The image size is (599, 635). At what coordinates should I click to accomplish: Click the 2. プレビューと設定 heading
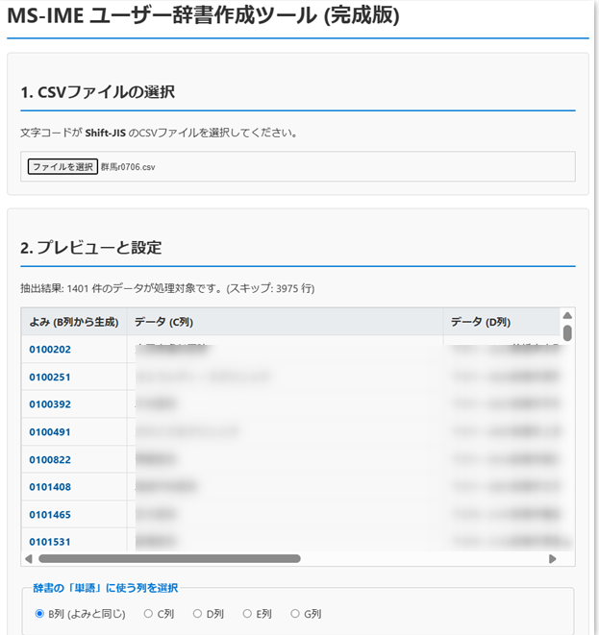91,248
